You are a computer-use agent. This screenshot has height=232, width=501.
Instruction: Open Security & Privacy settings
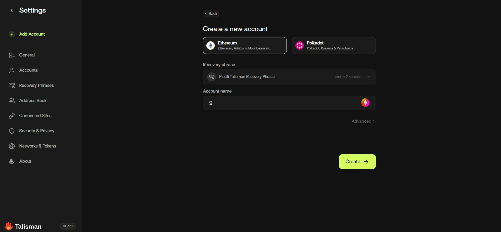click(x=37, y=131)
